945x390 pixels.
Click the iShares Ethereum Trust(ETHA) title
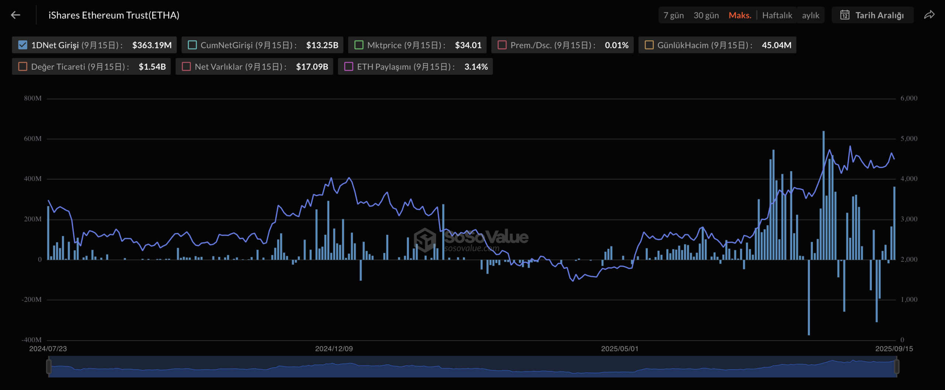point(114,15)
